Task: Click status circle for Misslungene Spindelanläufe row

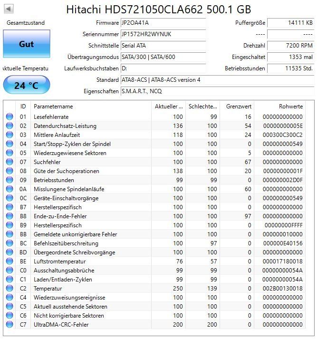Action: click(10, 189)
